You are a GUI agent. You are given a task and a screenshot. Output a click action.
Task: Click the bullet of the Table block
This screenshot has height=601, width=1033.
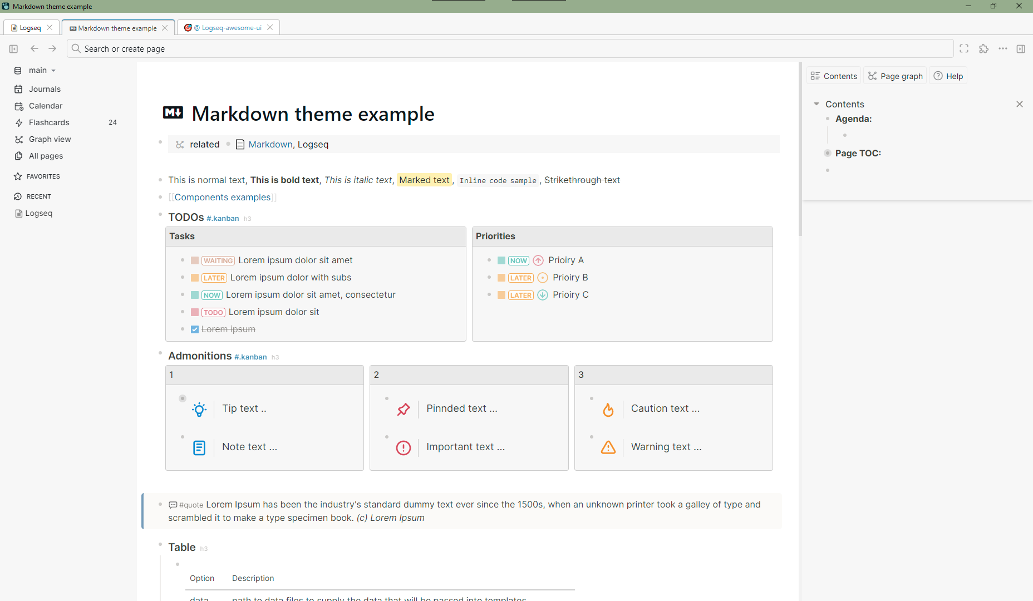pyautogui.click(x=160, y=544)
